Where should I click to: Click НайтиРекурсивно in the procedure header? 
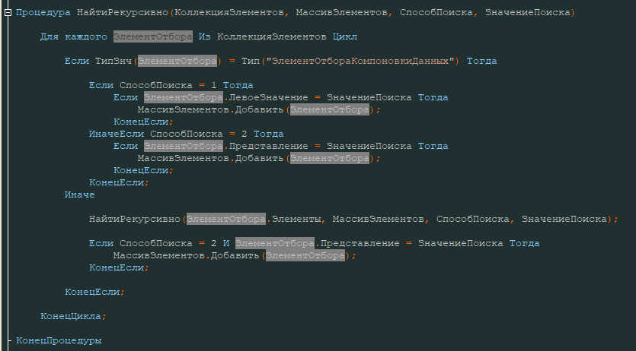click(123, 12)
